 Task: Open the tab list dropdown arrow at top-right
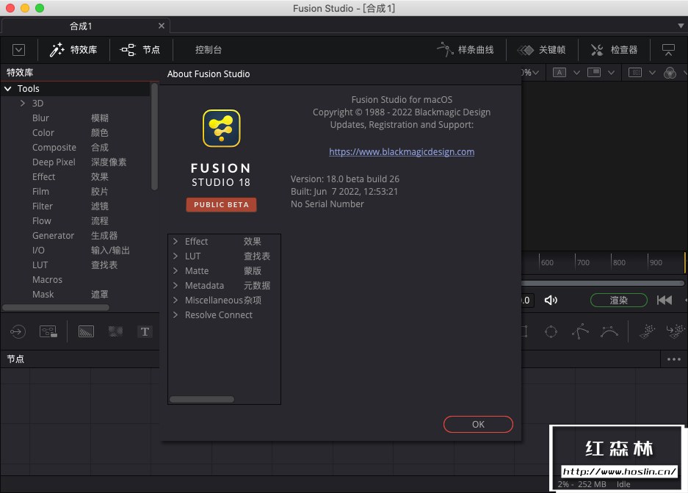point(681,26)
